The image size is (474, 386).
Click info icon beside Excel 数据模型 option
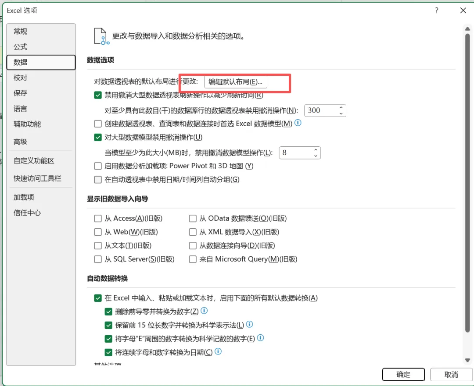click(x=298, y=123)
